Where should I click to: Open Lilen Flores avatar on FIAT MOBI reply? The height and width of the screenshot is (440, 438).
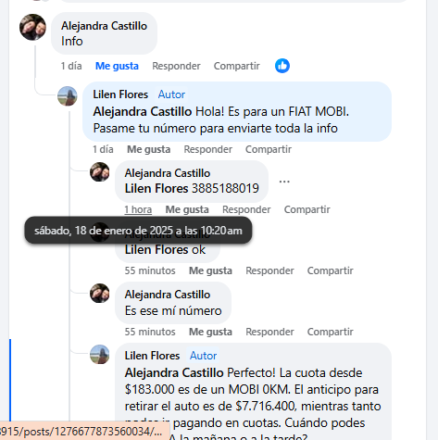pos(68,96)
